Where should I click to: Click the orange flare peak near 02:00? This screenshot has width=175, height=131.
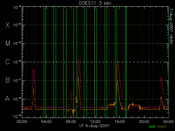33,89
